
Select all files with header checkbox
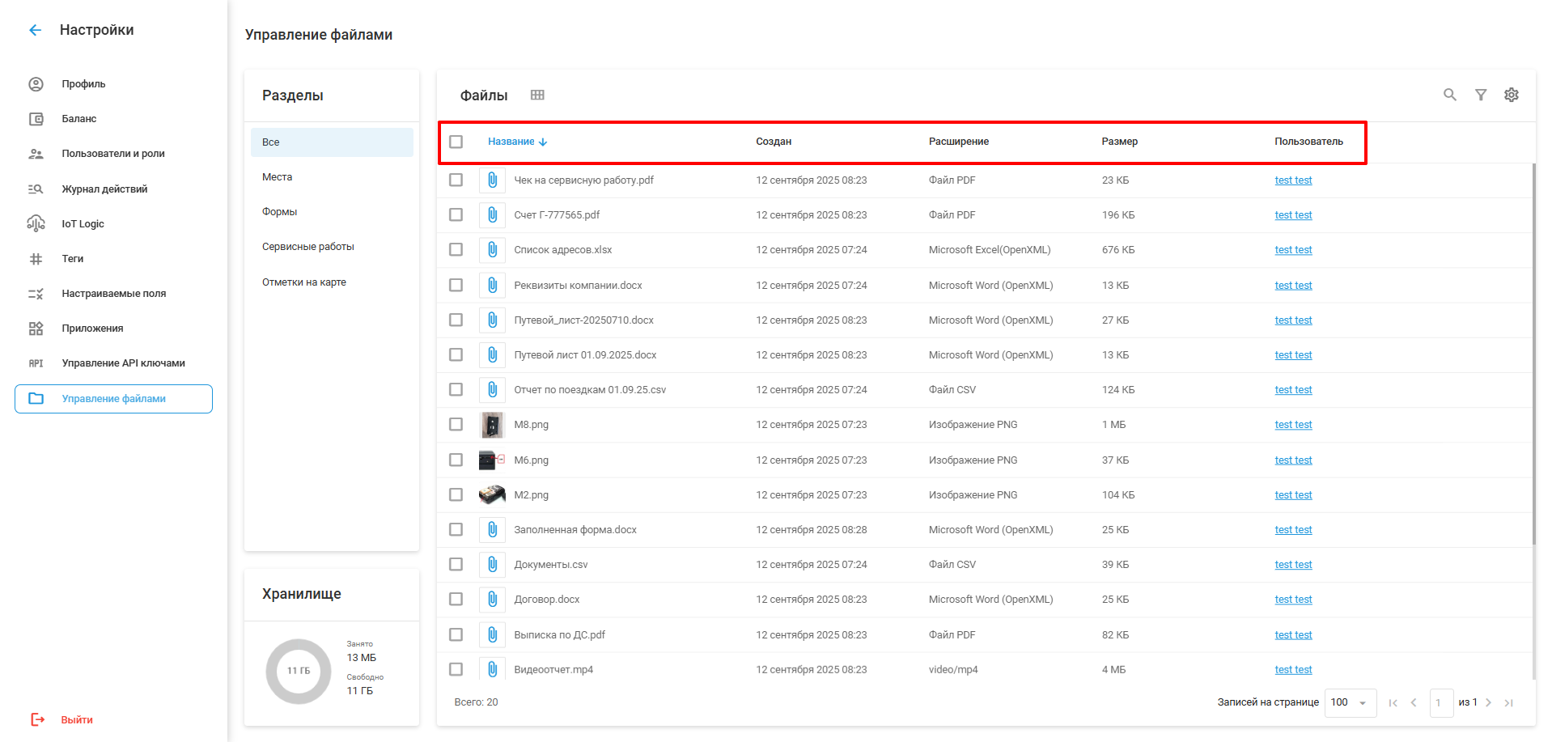tap(456, 142)
